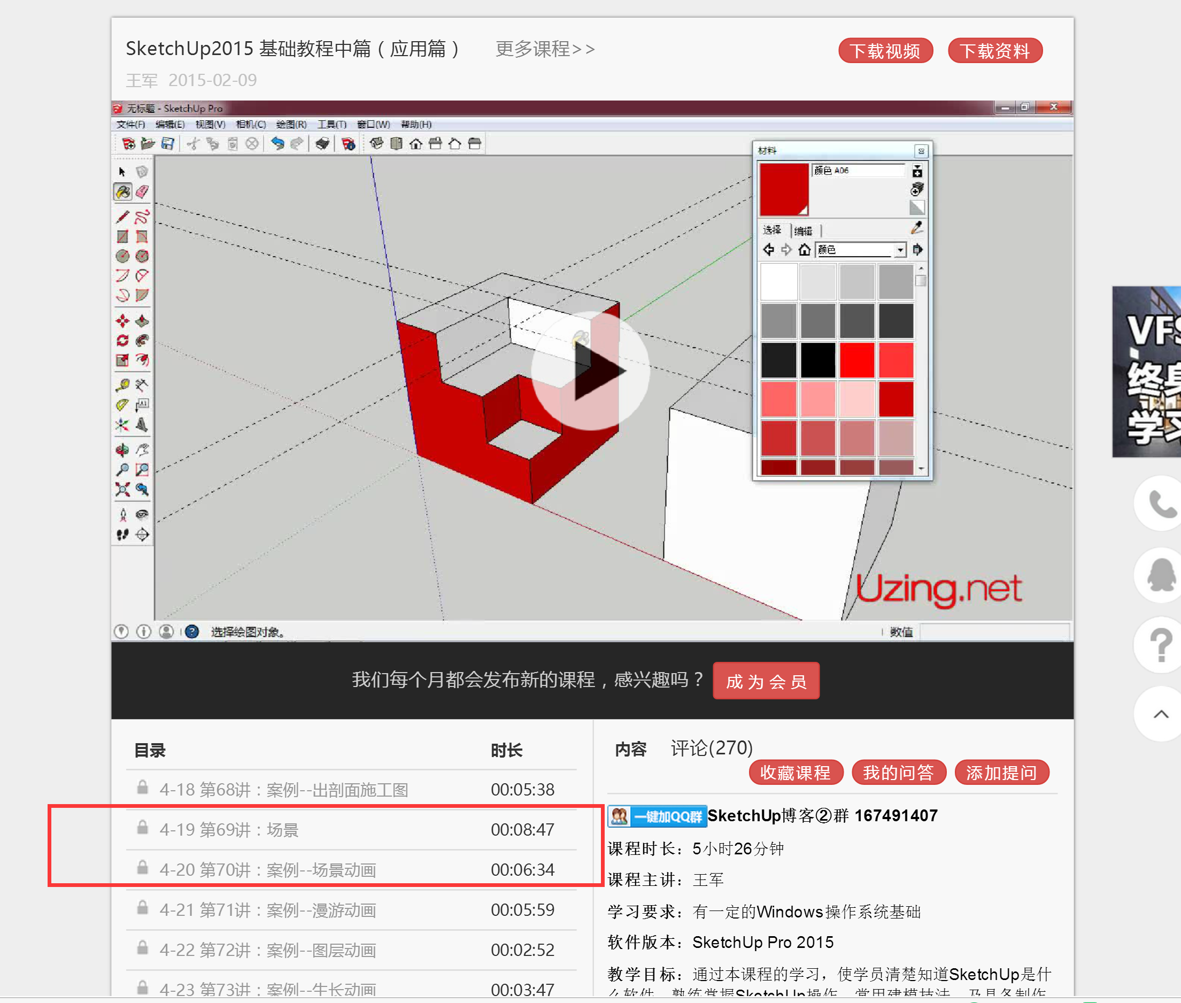Open the 绘图(R) menu in SketchUp
Screen dimensions: 1181x1003
tap(291, 125)
